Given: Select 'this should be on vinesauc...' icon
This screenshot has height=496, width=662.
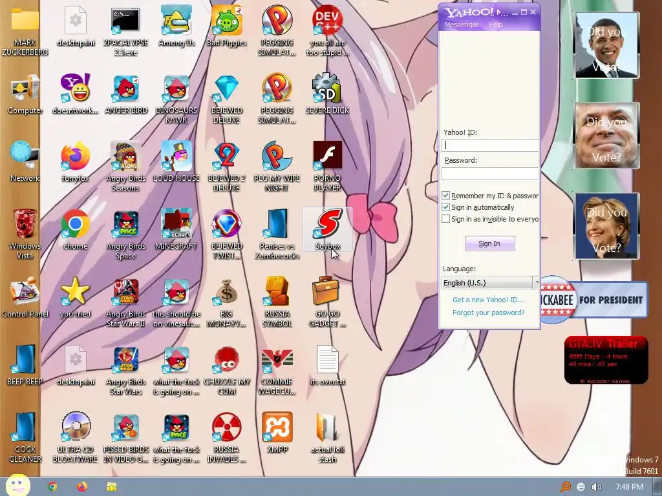Looking at the screenshot, I should click(x=176, y=302).
